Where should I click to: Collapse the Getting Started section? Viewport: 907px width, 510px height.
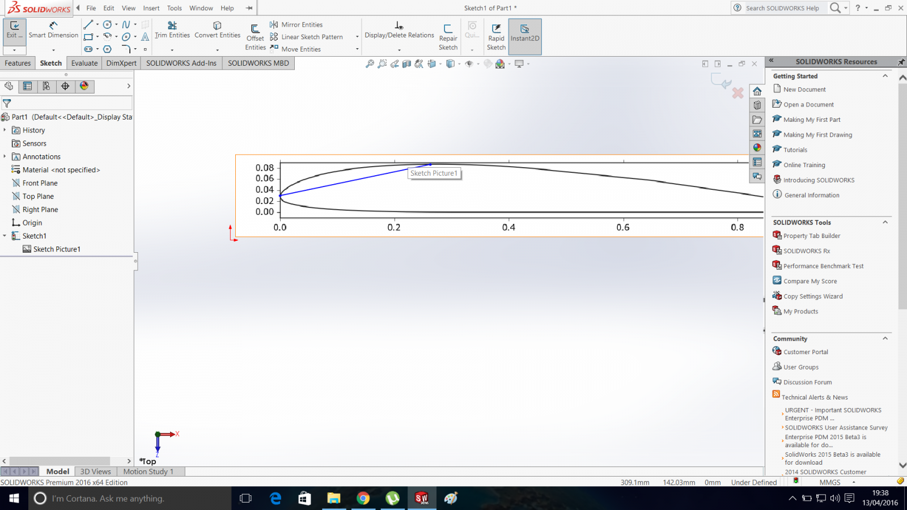pos(885,76)
